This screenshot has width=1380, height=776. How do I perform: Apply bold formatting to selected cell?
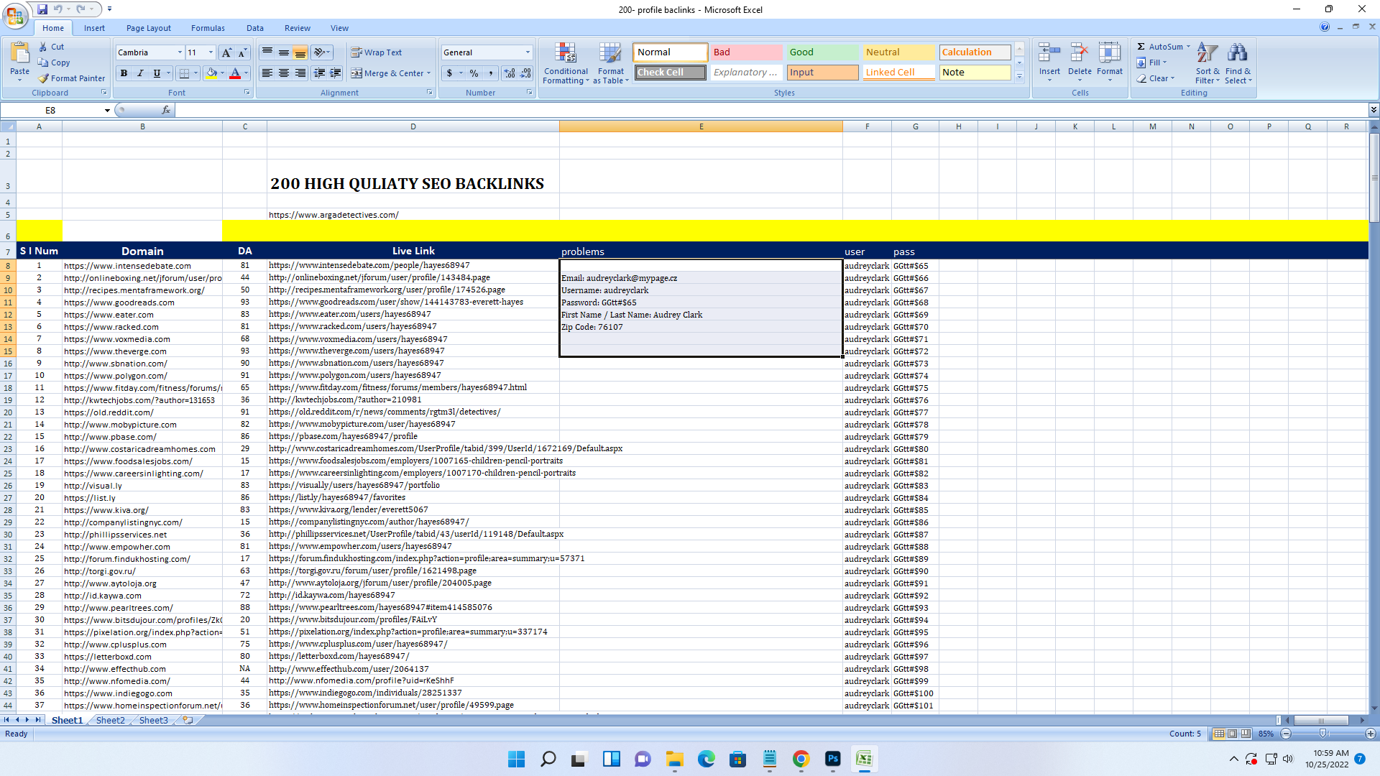pos(124,73)
